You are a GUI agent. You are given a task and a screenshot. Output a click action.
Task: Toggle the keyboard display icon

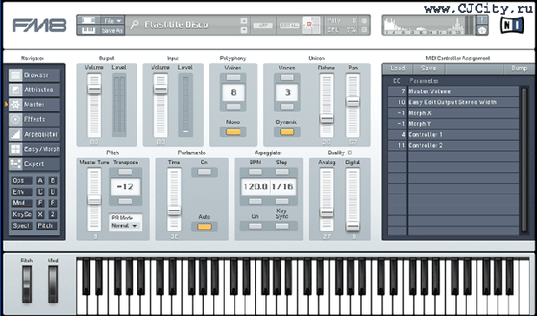(88, 30)
